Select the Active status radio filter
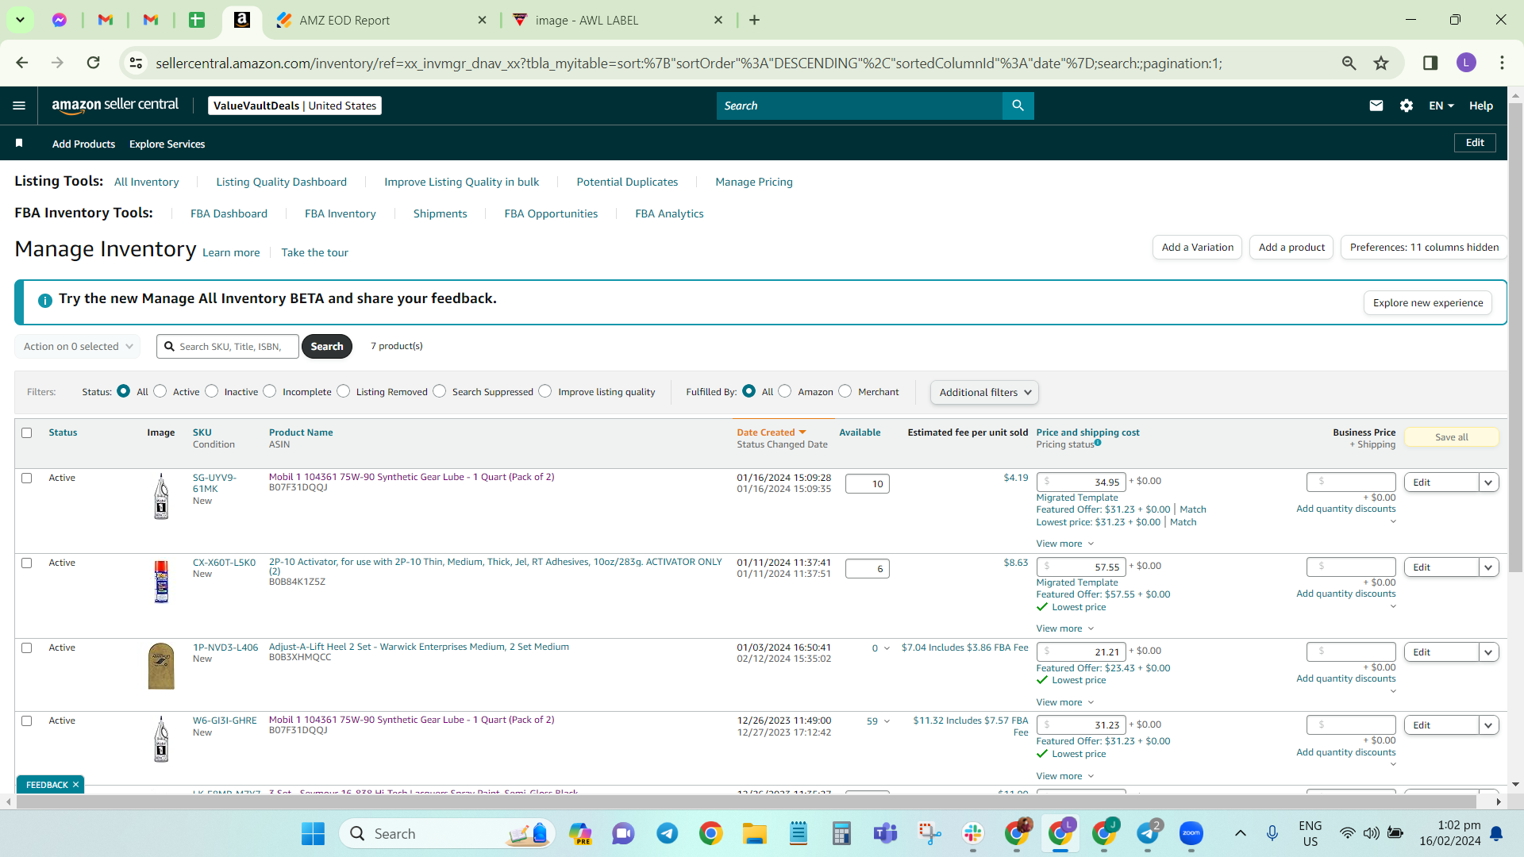Viewport: 1524px width, 857px height. [160, 391]
